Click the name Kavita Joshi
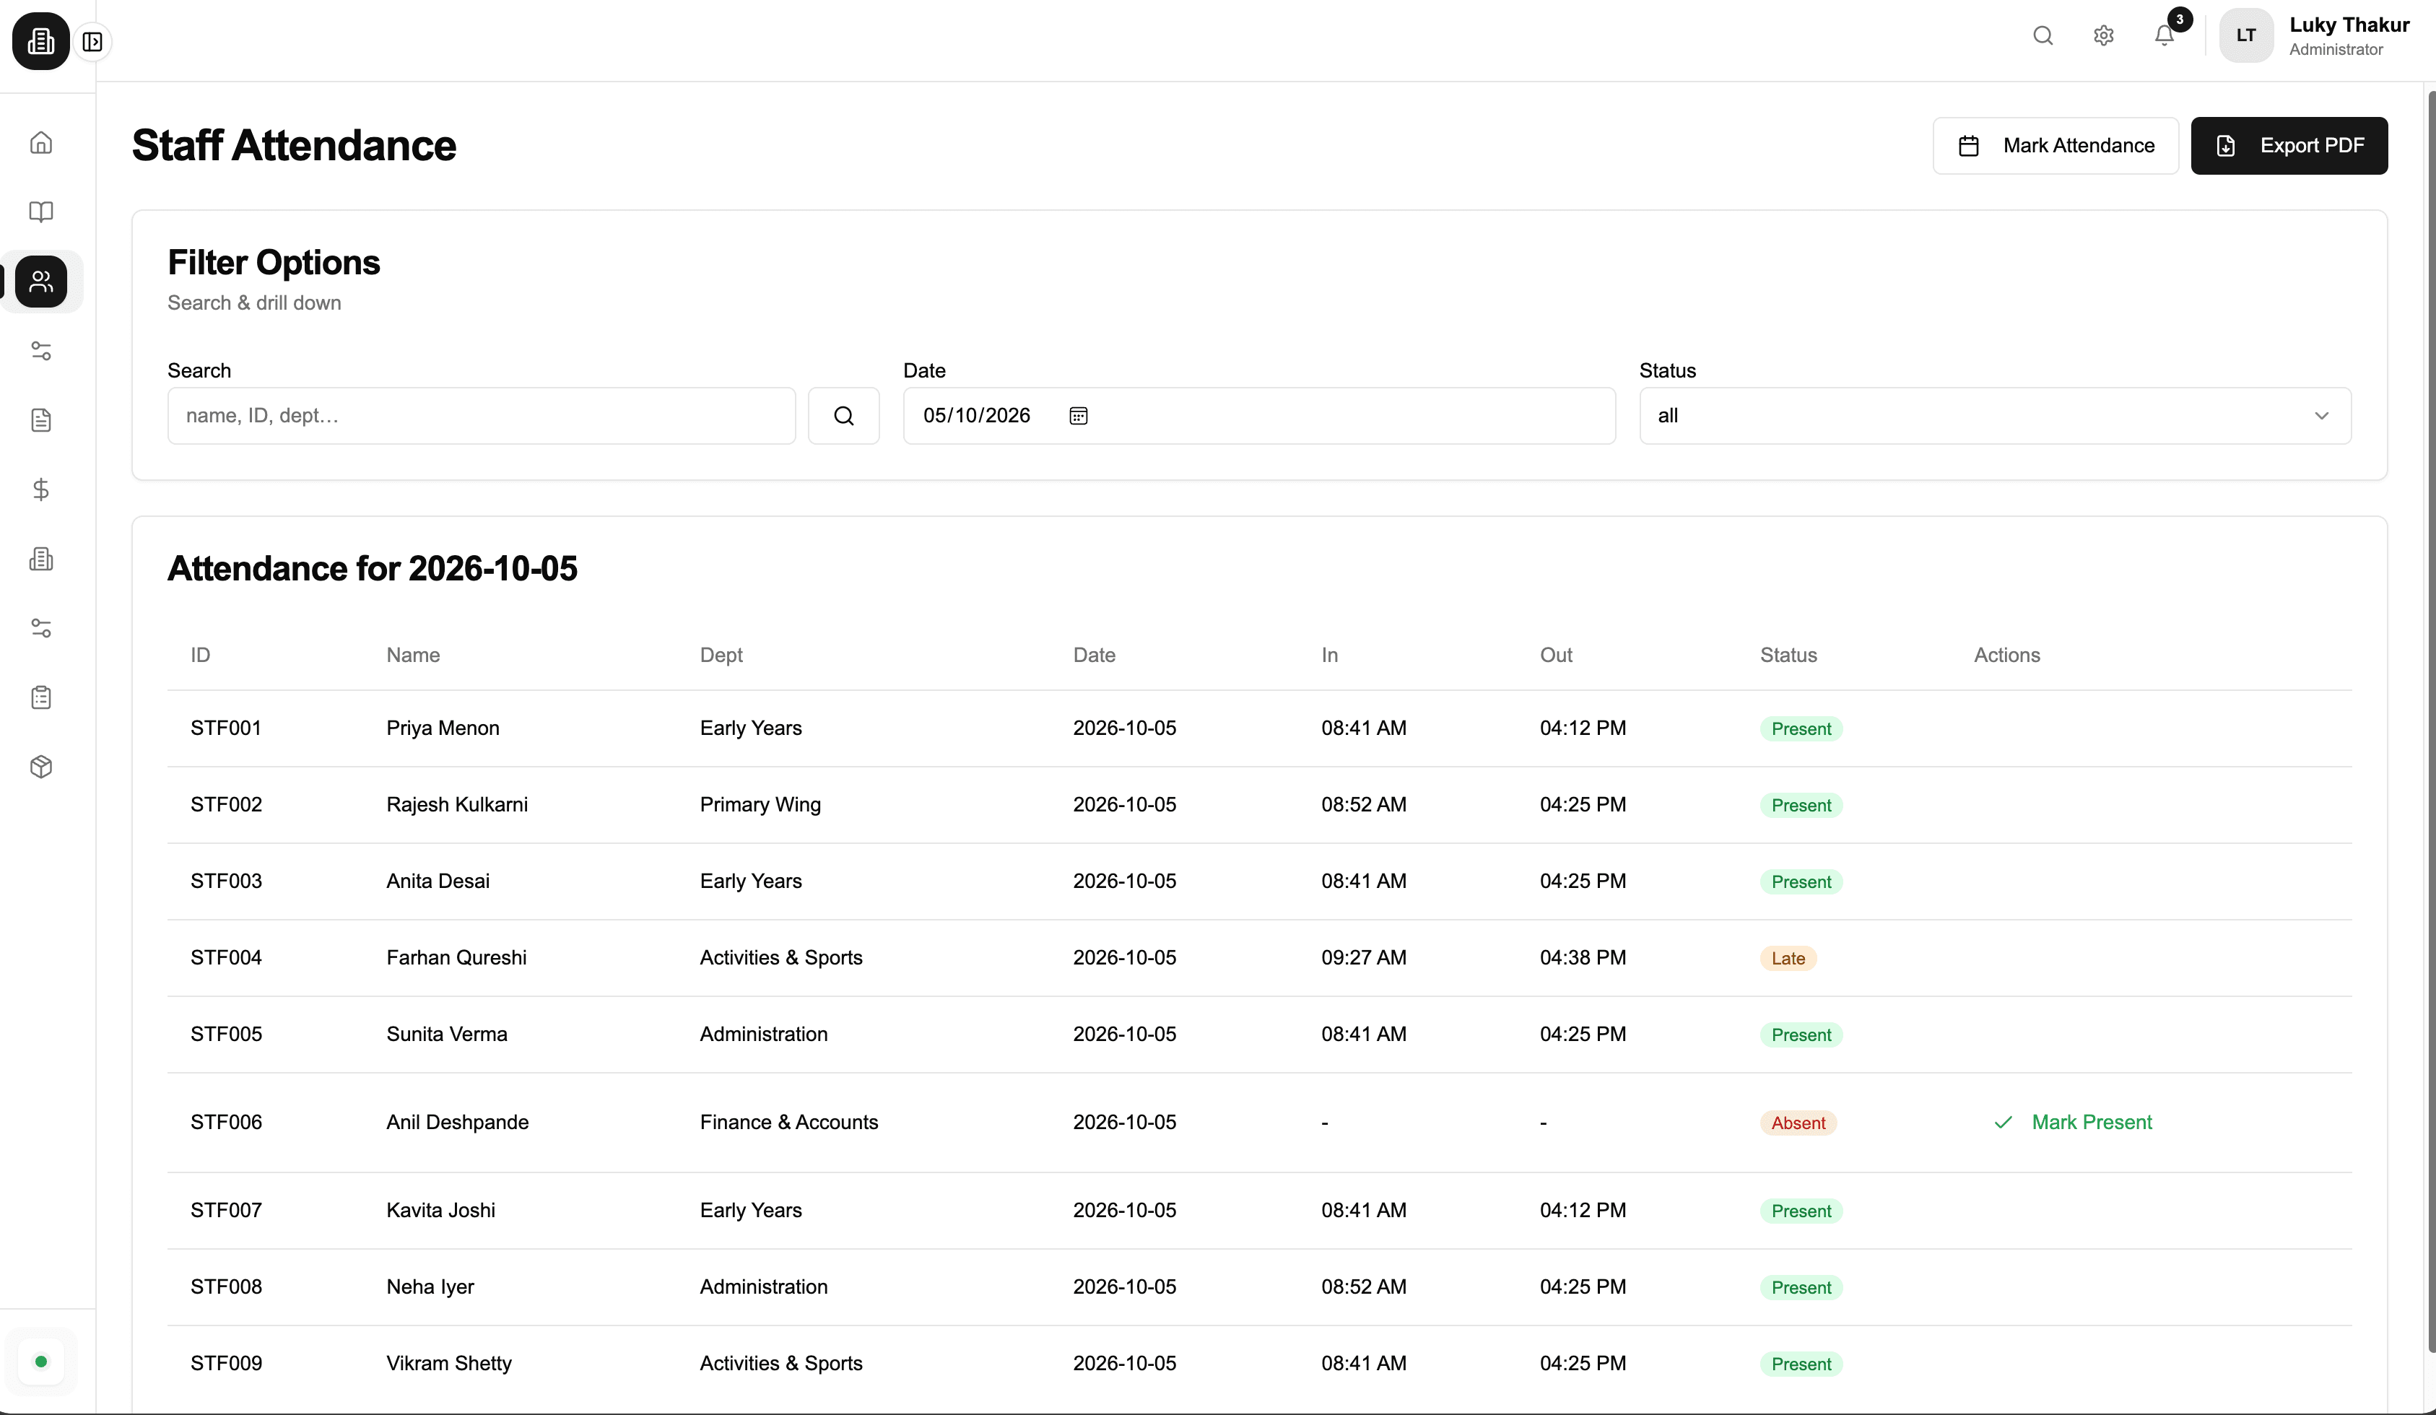The image size is (2436, 1415). [x=441, y=1210]
